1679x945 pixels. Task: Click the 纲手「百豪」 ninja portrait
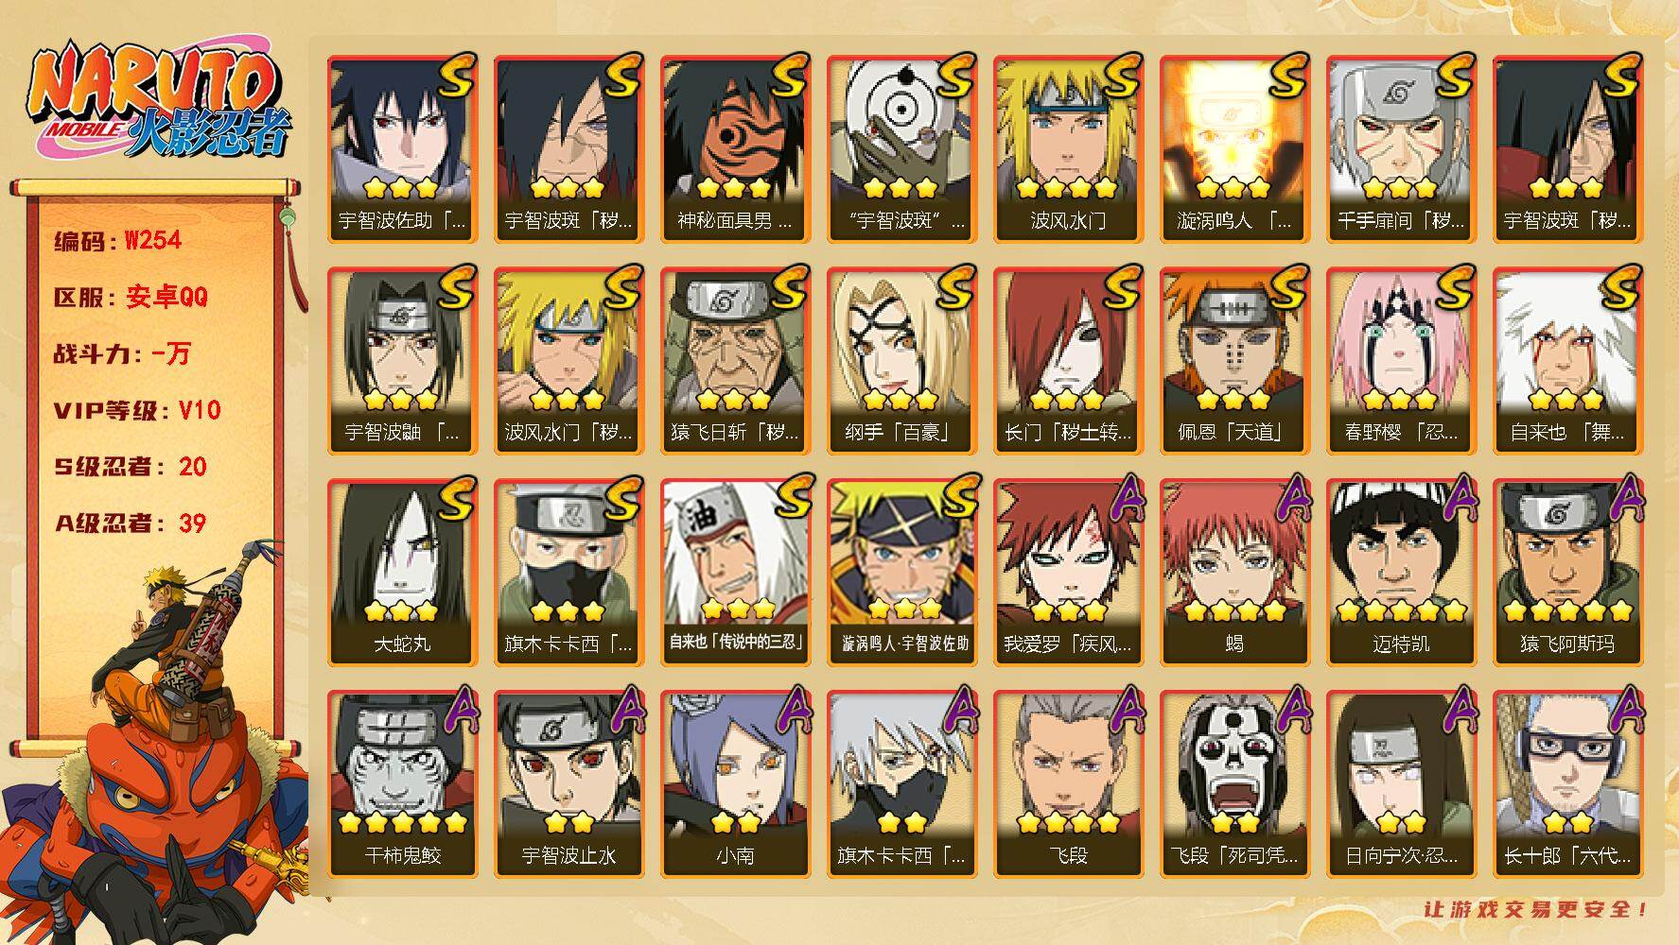901,361
